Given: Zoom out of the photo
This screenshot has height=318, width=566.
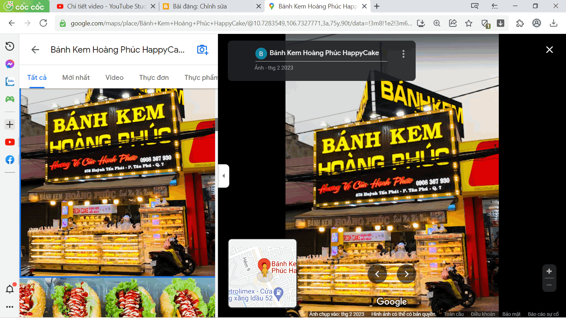Looking at the screenshot, I should click(x=549, y=285).
